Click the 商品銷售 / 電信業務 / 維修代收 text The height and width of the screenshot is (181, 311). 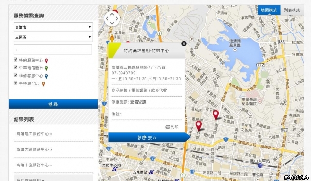[139, 90]
